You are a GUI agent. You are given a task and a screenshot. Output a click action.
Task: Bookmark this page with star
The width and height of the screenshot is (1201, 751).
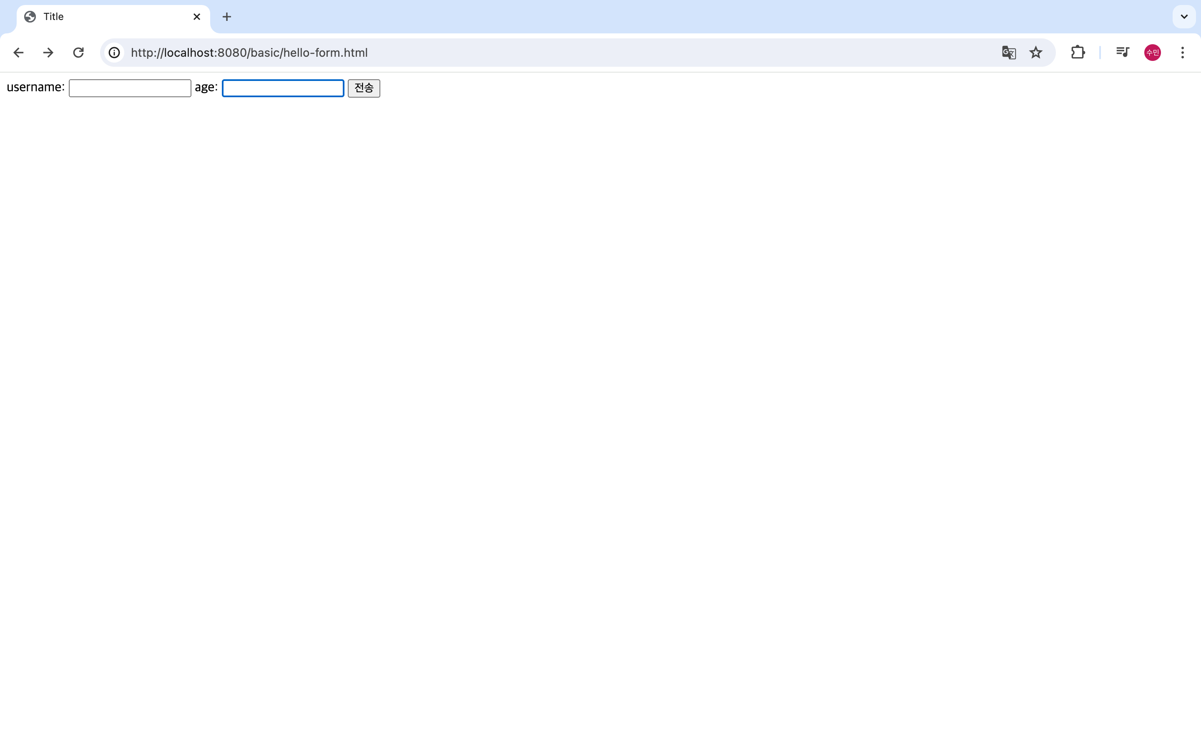click(1036, 53)
